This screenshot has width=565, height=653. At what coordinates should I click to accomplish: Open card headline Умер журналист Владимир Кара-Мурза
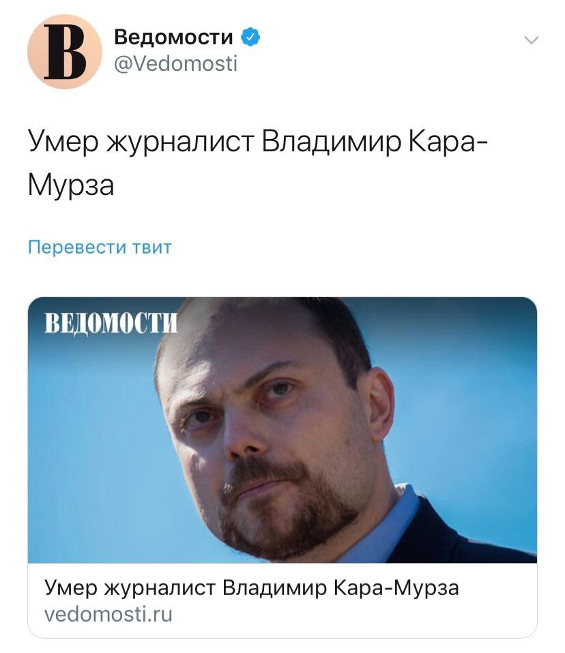pos(251,588)
